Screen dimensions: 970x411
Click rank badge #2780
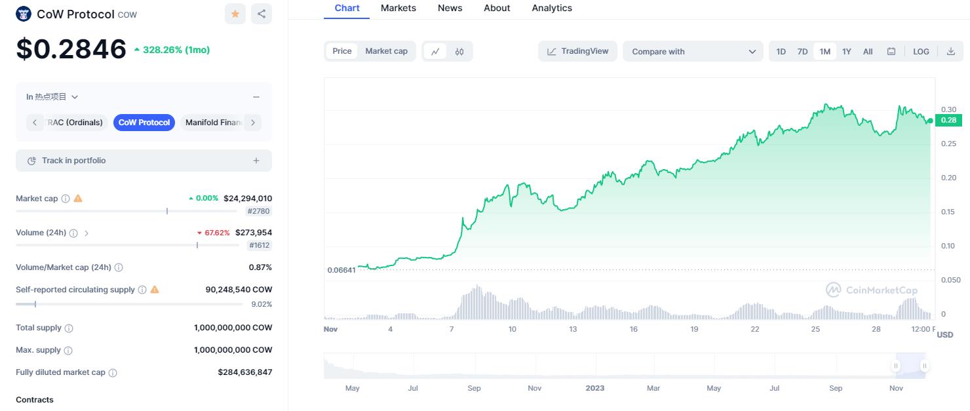click(259, 211)
